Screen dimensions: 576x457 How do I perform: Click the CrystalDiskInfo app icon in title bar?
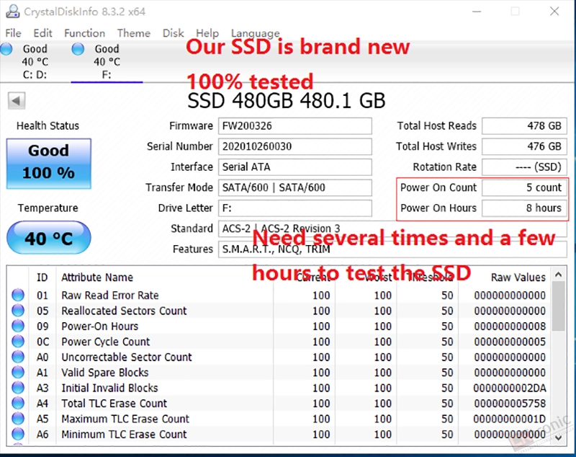pos(12,12)
